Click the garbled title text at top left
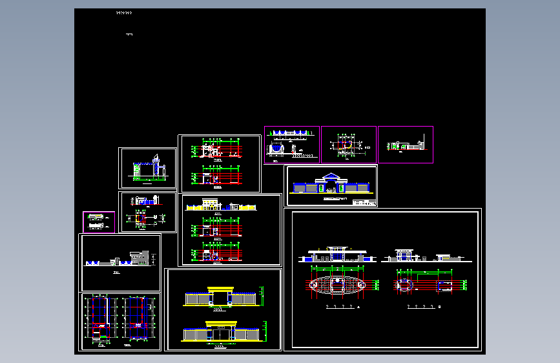The height and width of the screenshot is (363, 560). (x=124, y=13)
